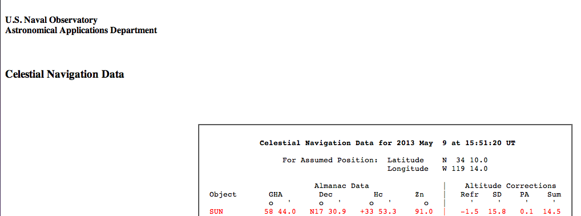
Task: Click the Dec column header
Action: (326, 194)
